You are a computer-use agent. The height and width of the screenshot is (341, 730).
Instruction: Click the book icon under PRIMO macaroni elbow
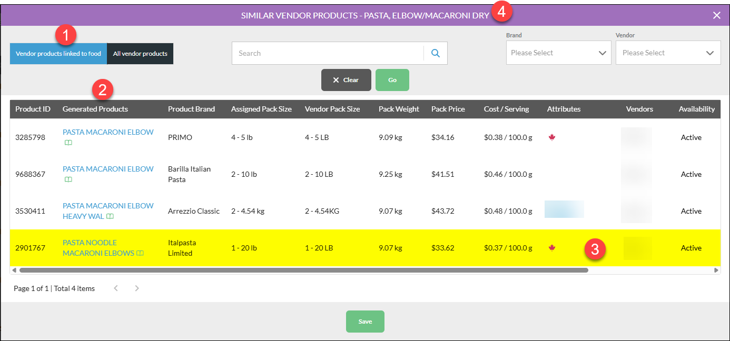(68, 143)
